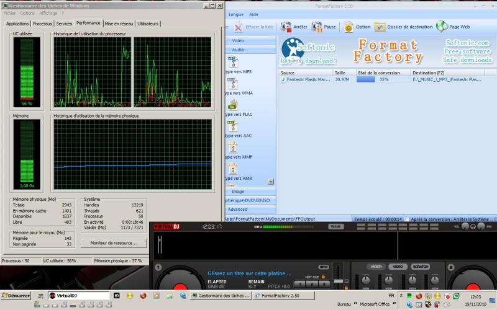Toggle the shutdown after conversion checkbox
This screenshot has width=497, height=310.
[x=407, y=219]
